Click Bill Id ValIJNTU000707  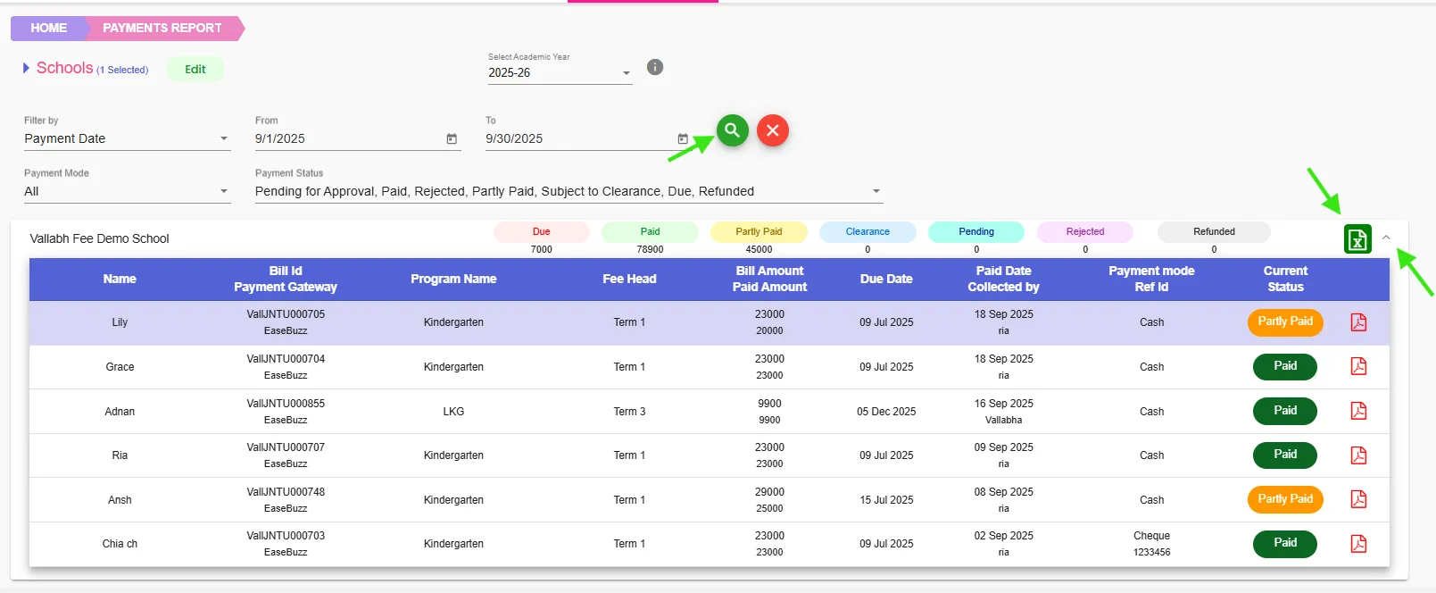click(x=286, y=447)
